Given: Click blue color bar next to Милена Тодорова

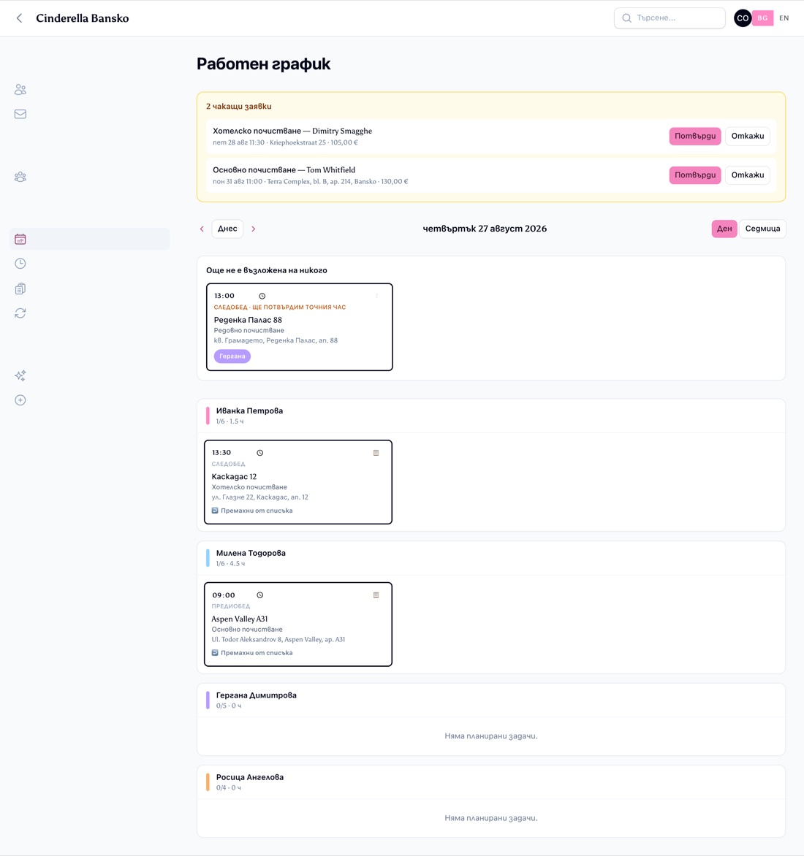Looking at the screenshot, I should tap(208, 558).
